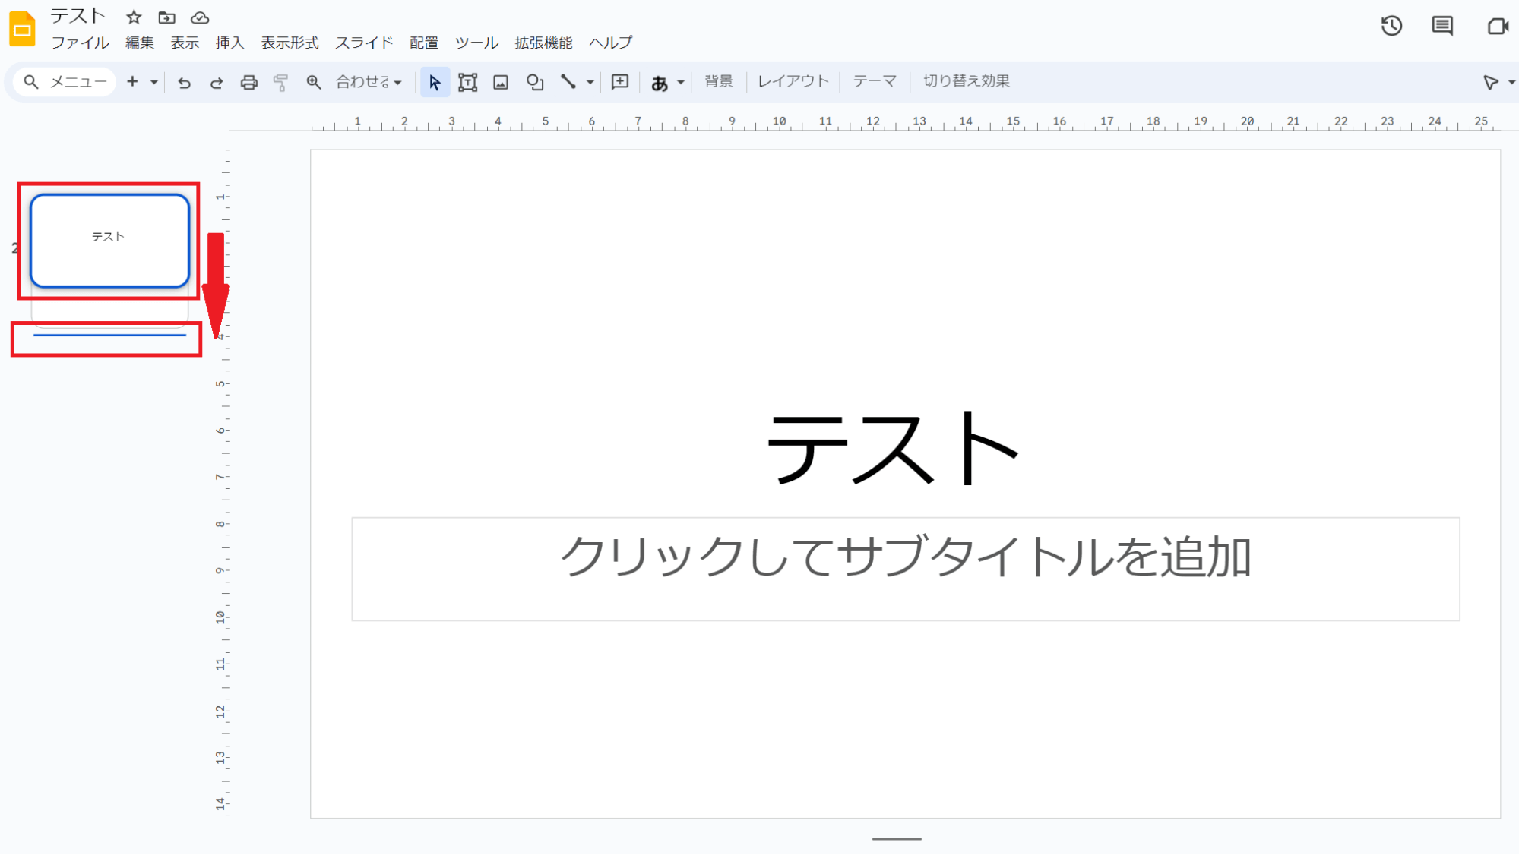Open the 合わせる zoom dropdown
This screenshot has width=1519, height=855.
[369, 82]
